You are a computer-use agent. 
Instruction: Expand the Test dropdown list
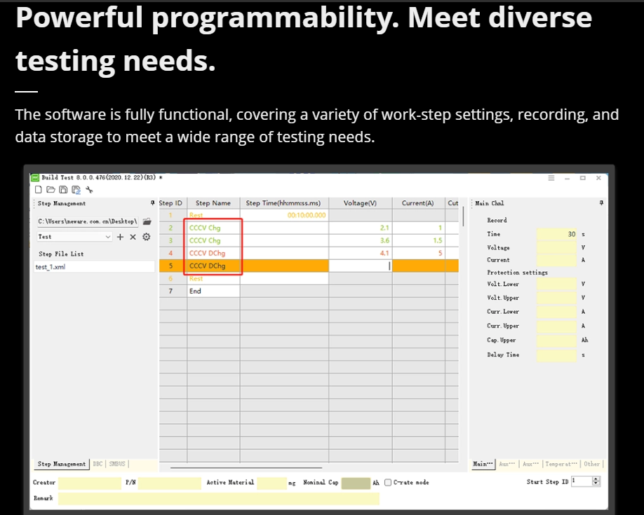click(x=107, y=237)
